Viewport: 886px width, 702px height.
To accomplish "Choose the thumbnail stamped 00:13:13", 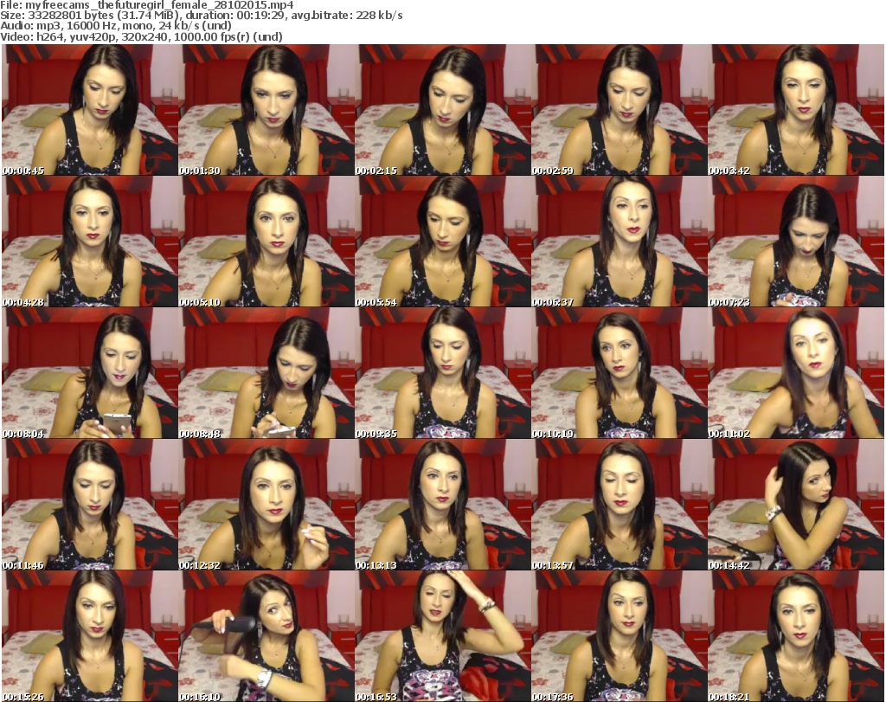I will coord(442,505).
